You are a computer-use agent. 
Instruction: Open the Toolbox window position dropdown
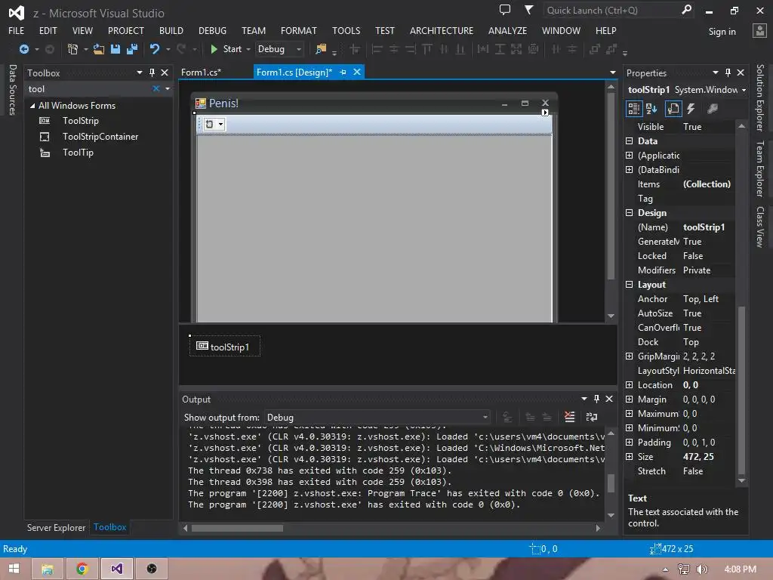(x=140, y=73)
